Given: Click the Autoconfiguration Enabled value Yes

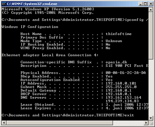Looking at the screenshot, I should 109,80.
